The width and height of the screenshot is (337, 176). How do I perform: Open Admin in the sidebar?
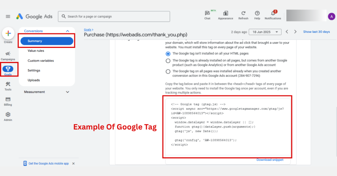[8, 117]
